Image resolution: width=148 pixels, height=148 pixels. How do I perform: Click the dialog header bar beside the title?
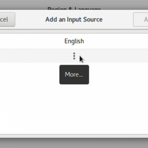[x=118, y=19]
